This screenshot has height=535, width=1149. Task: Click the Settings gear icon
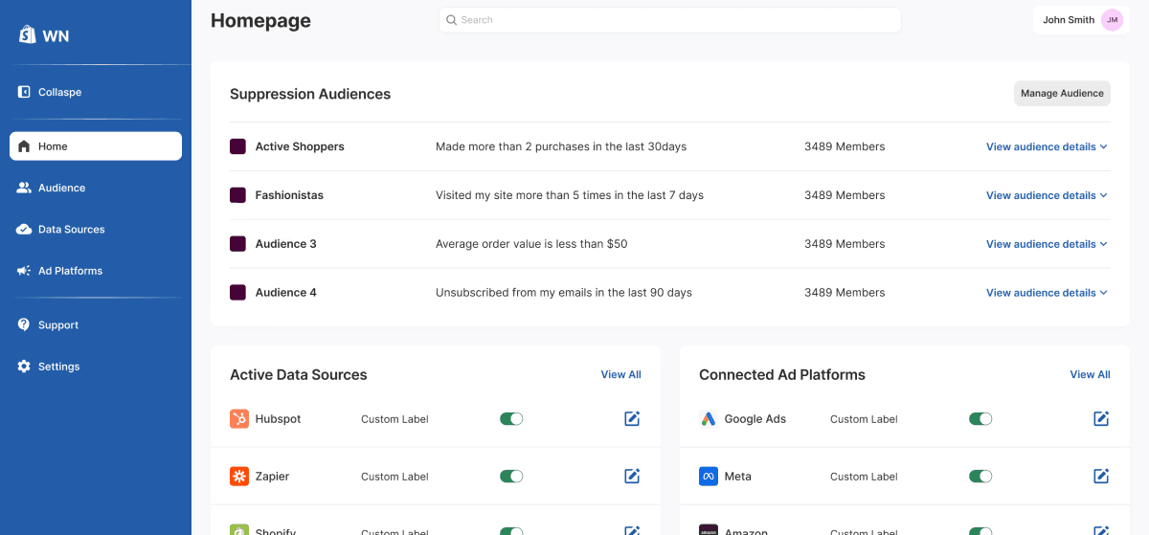(x=24, y=367)
